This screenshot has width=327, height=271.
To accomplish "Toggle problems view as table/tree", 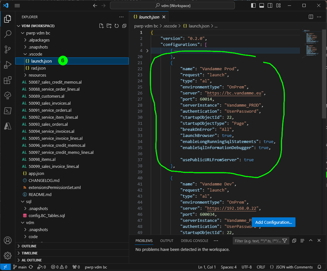I will 302,241.
